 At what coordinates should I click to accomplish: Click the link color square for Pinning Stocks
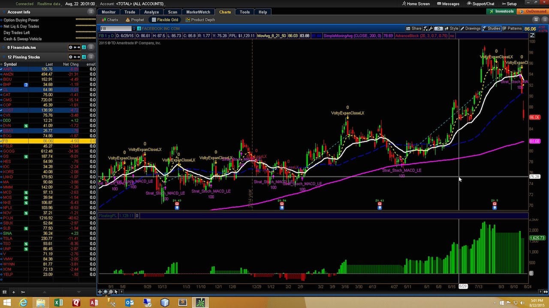pos(84,57)
